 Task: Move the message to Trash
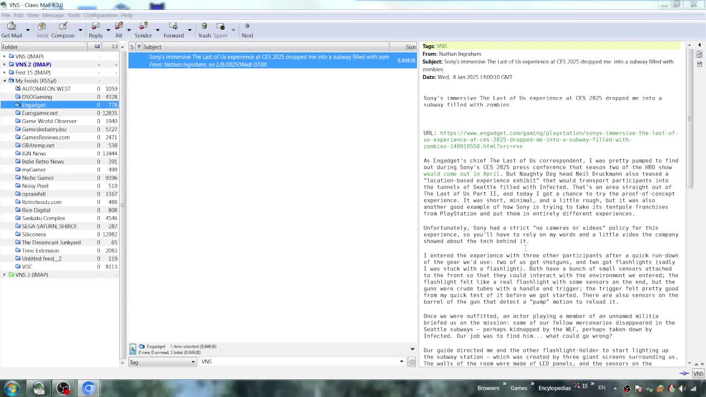pyautogui.click(x=204, y=30)
